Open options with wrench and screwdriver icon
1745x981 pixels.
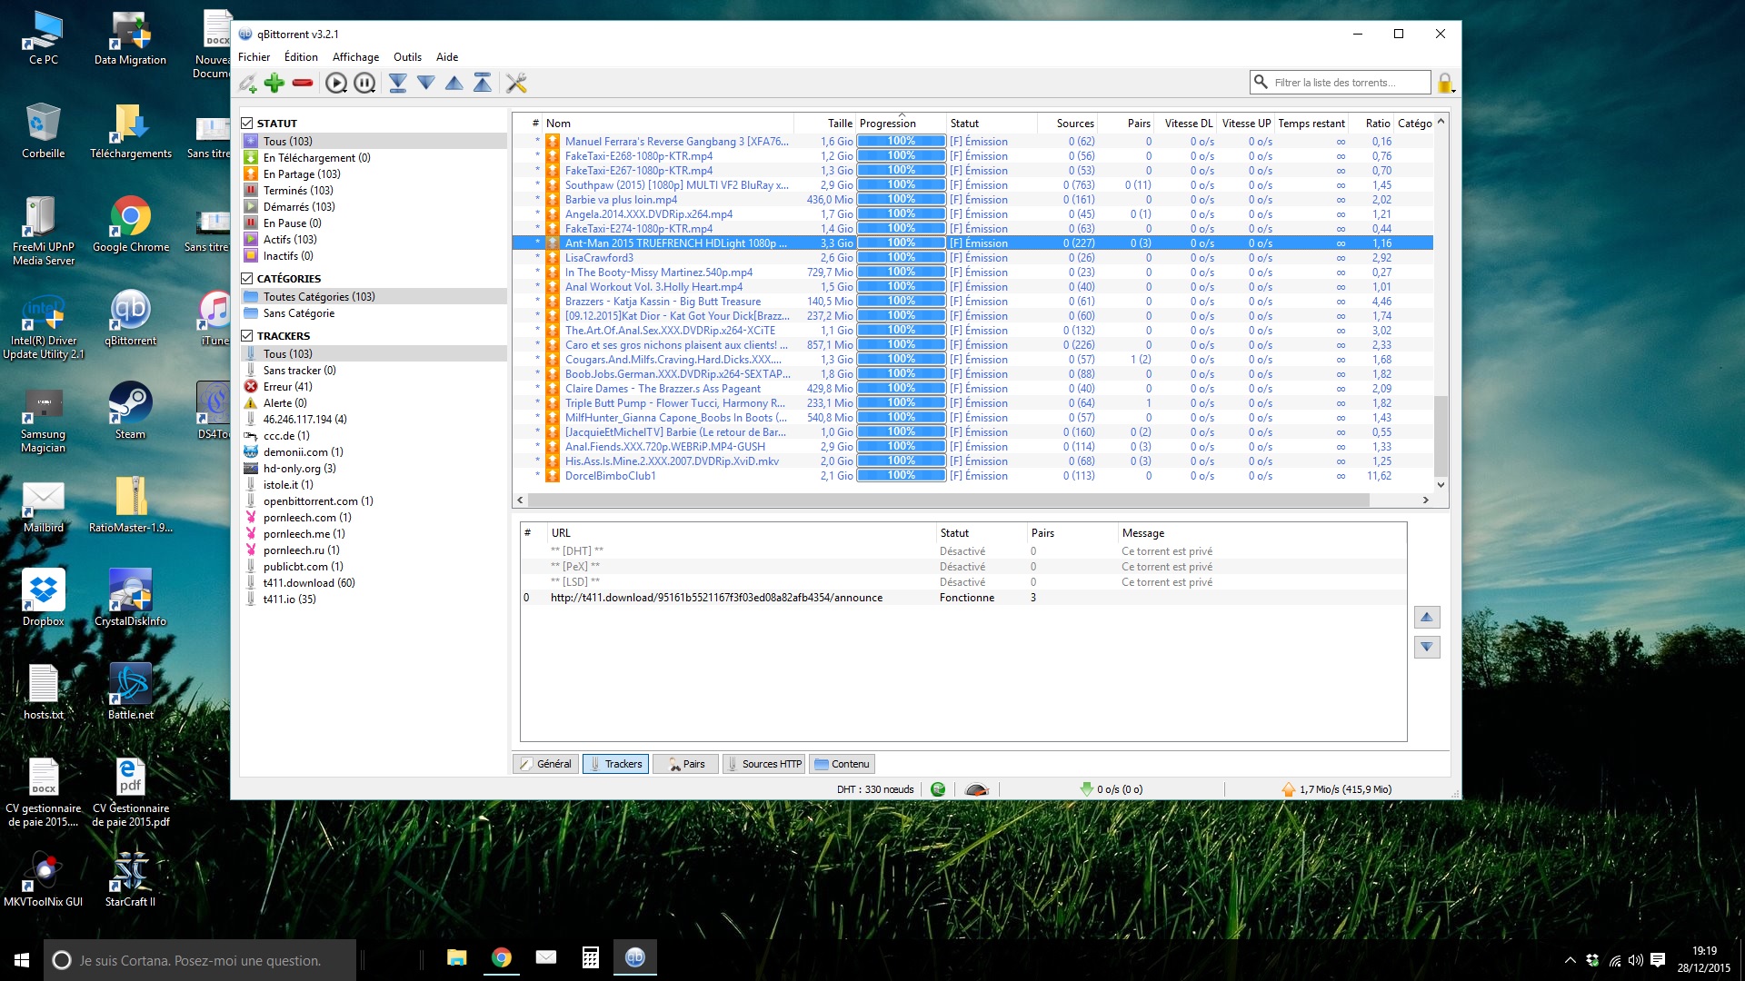pos(516,84)
